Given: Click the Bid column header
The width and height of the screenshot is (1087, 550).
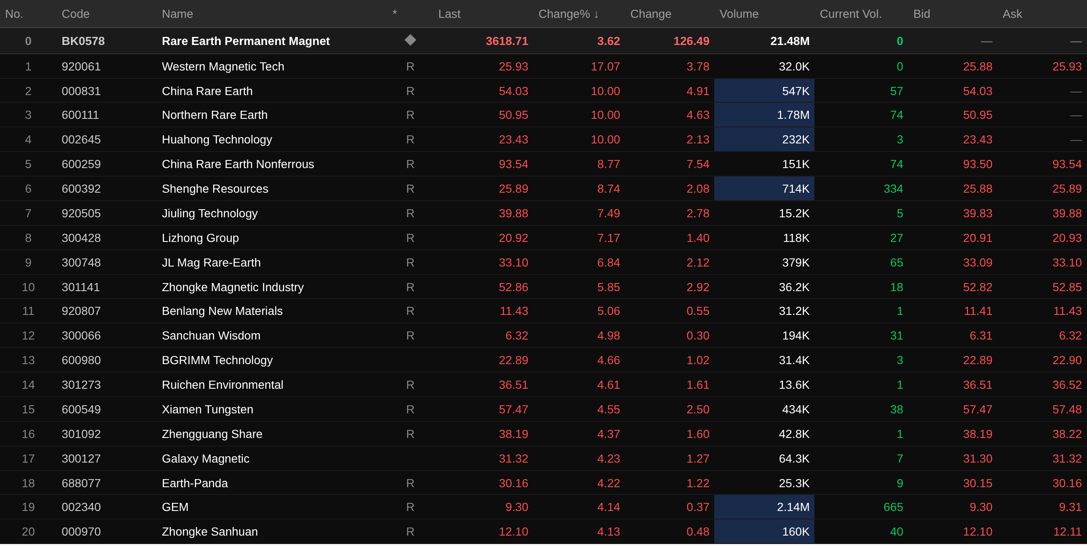Looking at the screenshot, I should pos(921,14).
